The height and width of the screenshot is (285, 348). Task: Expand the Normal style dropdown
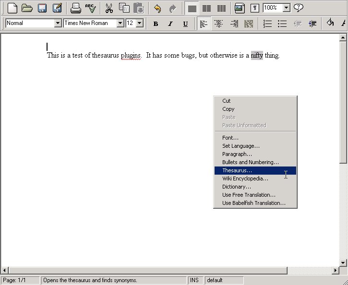tap(58, 23)
